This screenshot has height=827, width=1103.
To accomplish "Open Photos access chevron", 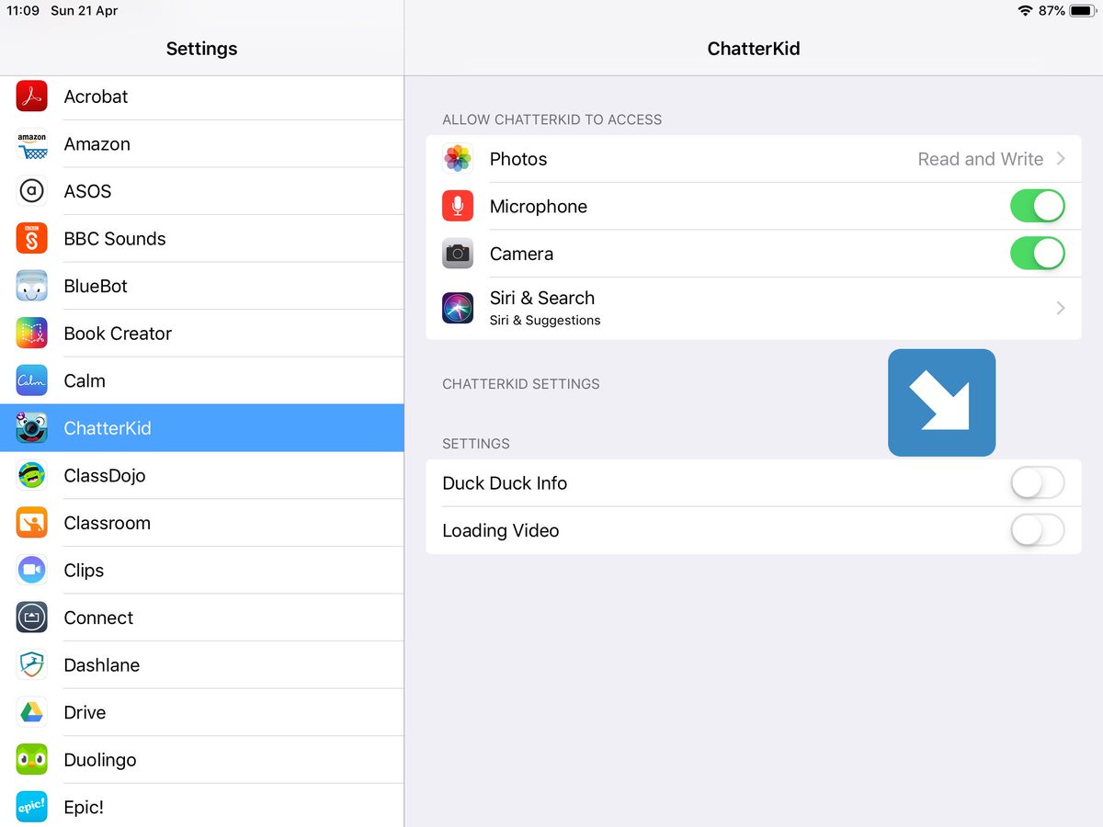I will [1061, 159].
